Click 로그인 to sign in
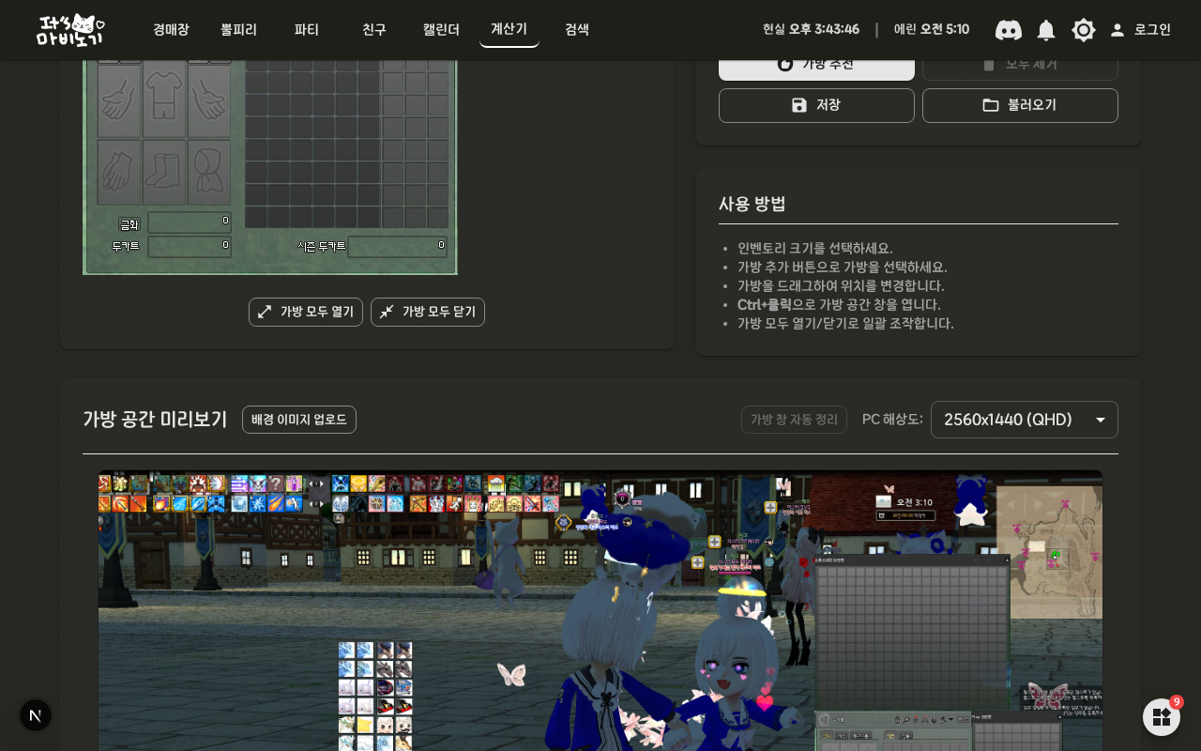Screen dimensions: 1201x751 tap(1141, 30)
